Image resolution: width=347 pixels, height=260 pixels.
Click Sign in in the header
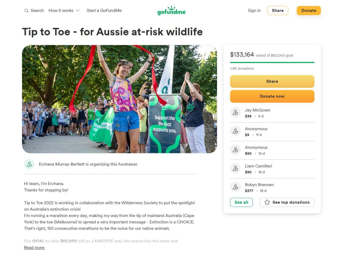point(254,11)
